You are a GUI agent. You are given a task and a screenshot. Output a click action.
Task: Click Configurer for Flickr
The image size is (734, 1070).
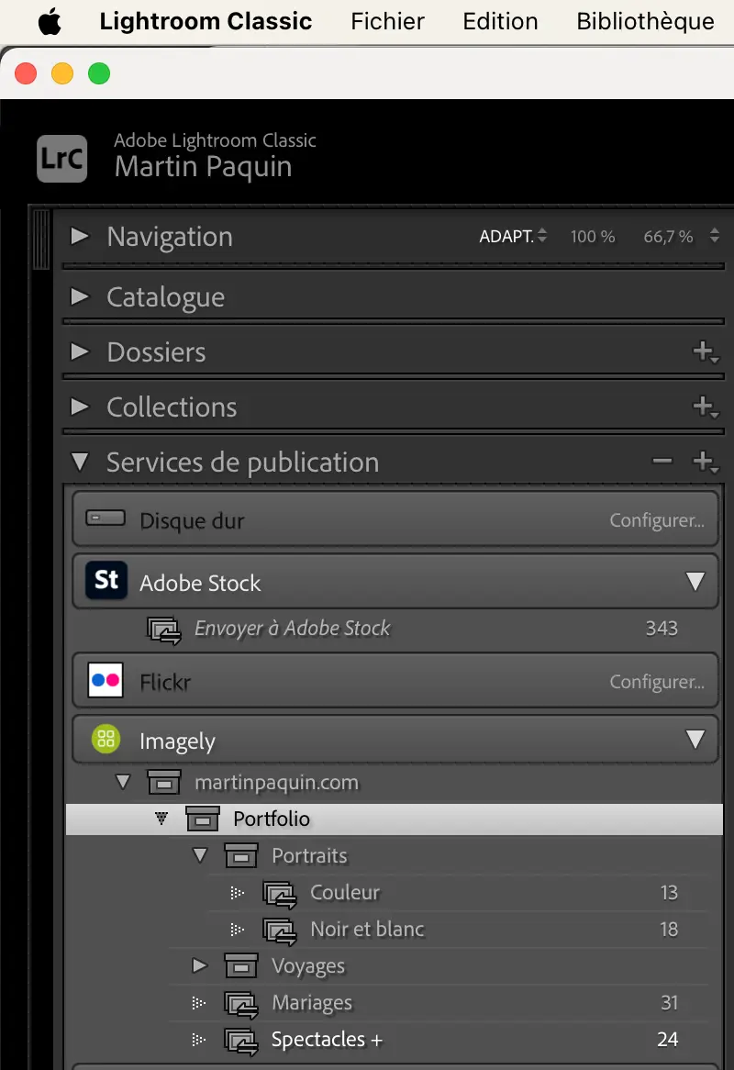click(657, 682)
